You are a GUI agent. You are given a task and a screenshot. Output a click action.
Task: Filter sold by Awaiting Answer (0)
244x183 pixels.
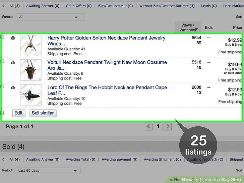click(x=43, y=160)
